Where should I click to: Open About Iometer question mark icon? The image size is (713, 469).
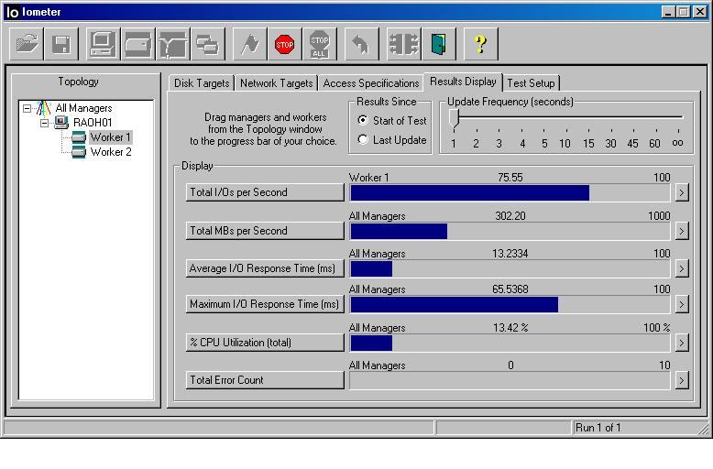[480, 44]
